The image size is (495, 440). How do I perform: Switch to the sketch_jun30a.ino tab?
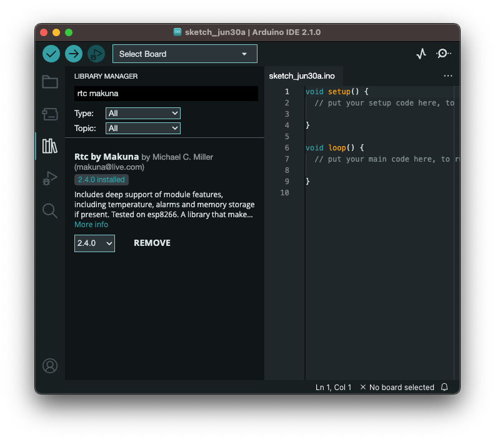(302, 76)
